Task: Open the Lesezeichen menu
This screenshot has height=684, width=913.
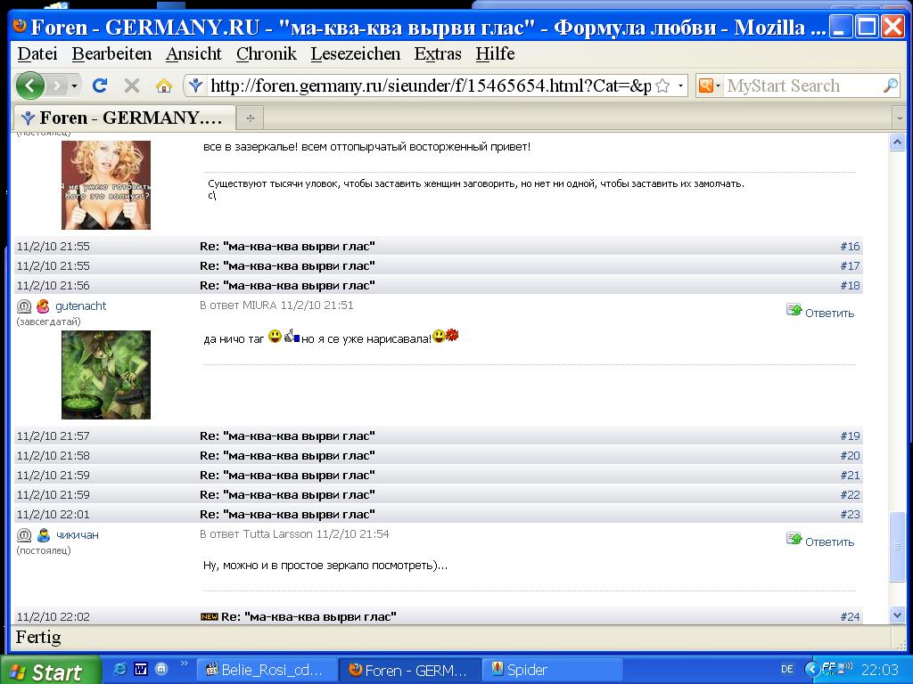Action: coord(355,53)
